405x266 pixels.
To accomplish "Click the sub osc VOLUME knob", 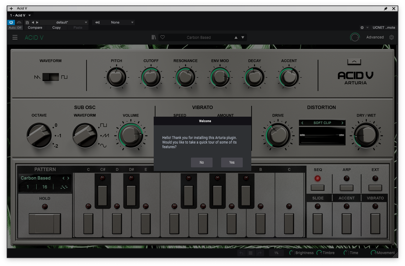I will 131,135.
